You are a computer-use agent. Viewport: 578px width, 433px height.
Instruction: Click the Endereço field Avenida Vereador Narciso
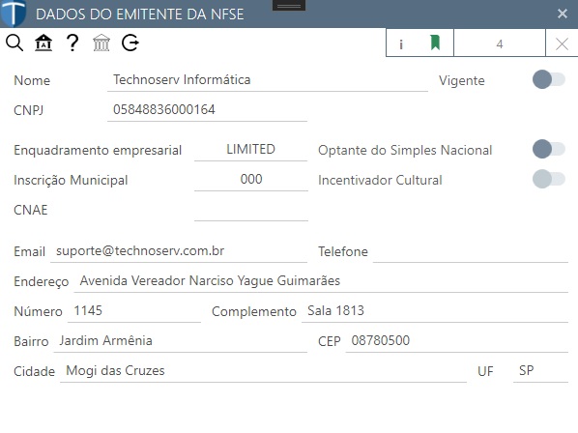(321, 281)
